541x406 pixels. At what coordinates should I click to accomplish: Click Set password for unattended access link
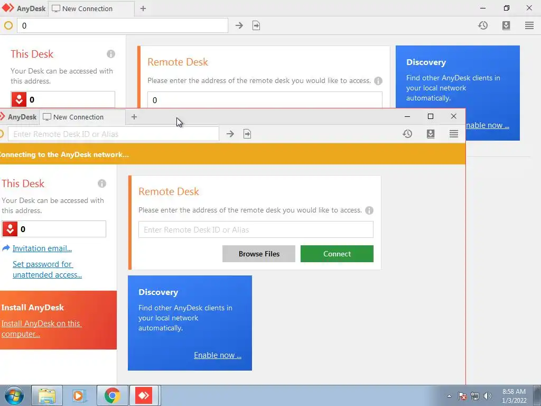[x=47, y=269]
